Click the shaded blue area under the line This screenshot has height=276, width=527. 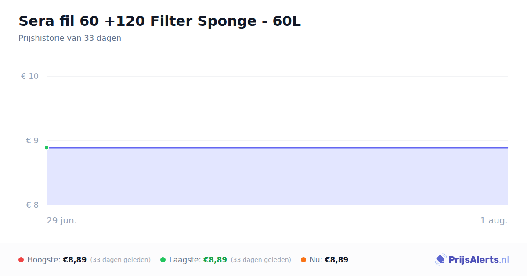pyautogui.click(x=277, y=177)
